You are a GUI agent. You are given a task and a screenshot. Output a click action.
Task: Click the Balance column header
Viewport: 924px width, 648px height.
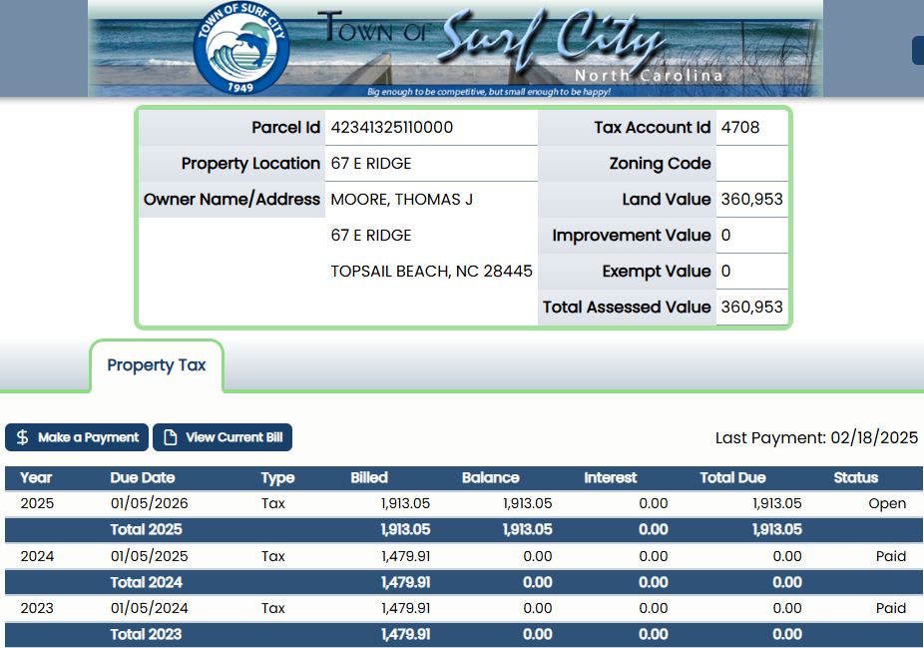pyautogui.click(x=490, y=477)
